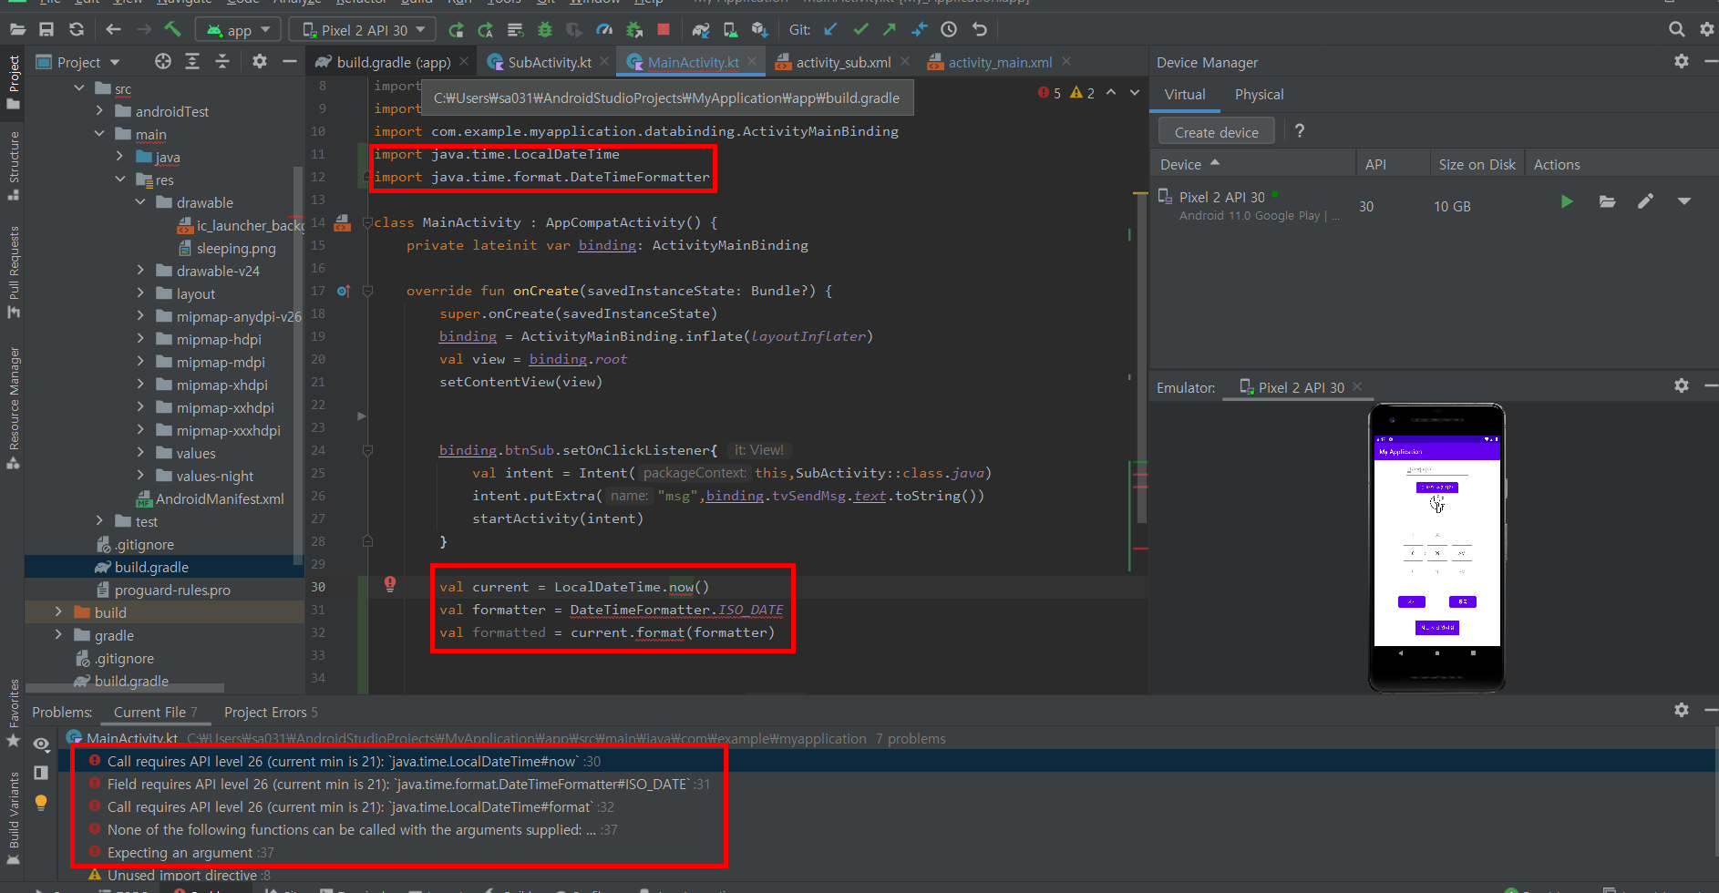
Task: Open the Build Variants side panel
Action: [x=14, y=817]
